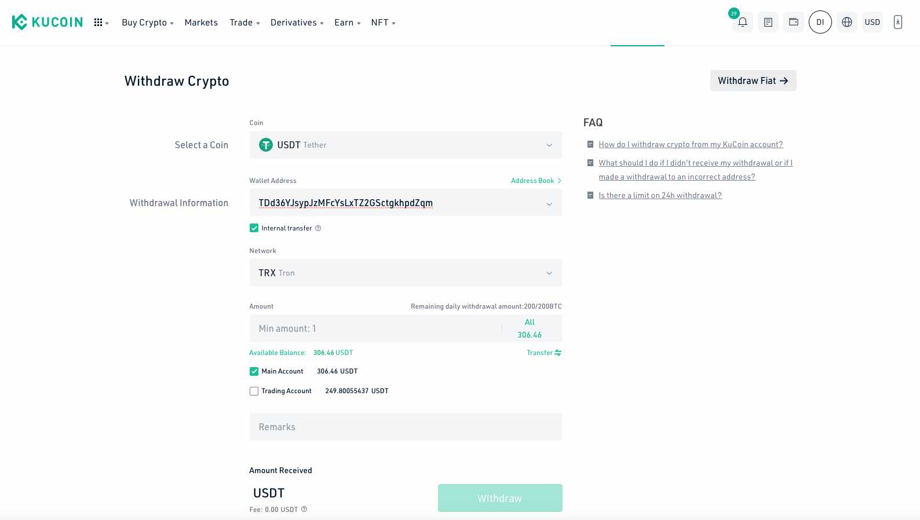Screen dimensions: 920x520
Task: Click the document icon beside first FAQ
Action: click(590, 144)
